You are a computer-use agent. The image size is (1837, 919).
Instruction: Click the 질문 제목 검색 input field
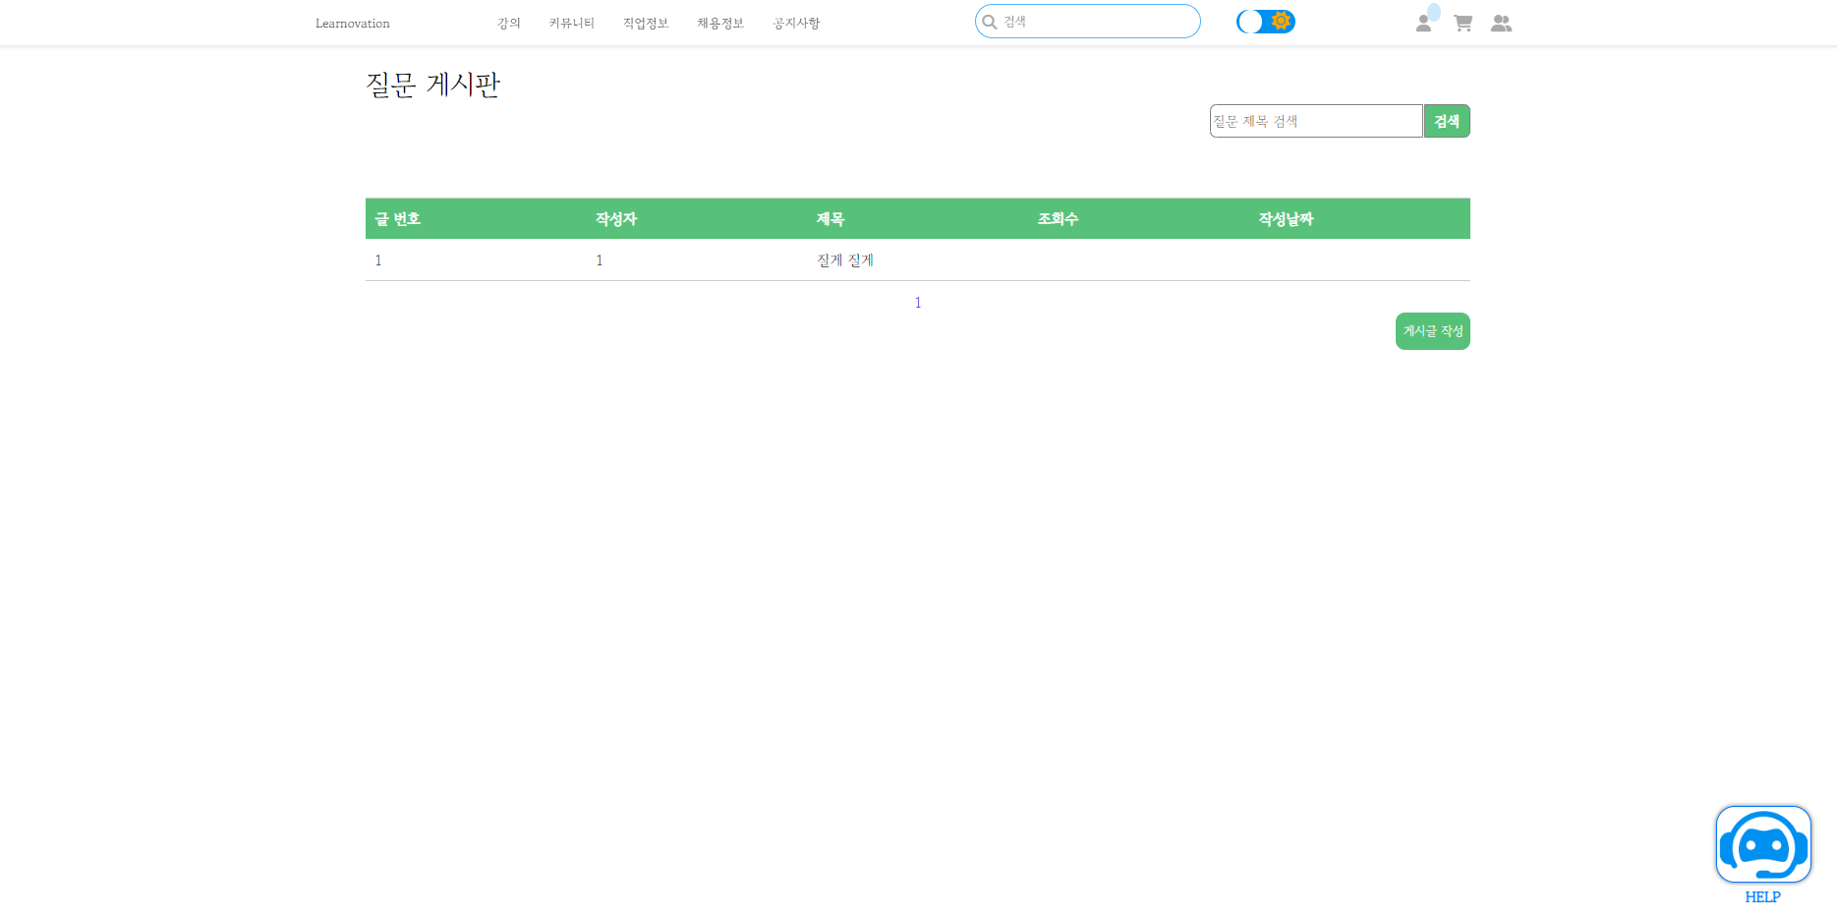tap(1315, 120)
